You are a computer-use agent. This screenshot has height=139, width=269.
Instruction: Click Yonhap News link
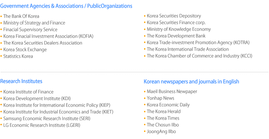tap(160, 98)
